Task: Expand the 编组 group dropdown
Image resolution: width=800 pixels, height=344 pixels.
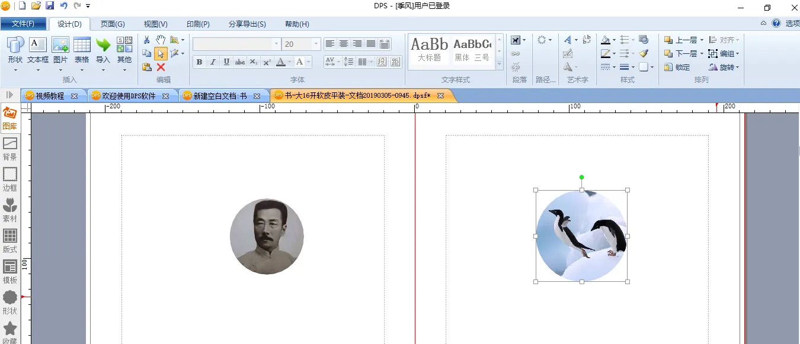Action: (737, 54)
